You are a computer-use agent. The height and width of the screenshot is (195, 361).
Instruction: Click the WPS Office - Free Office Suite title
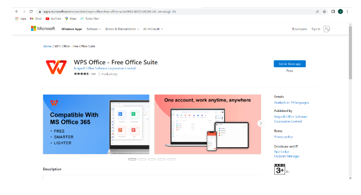[116, 63]
